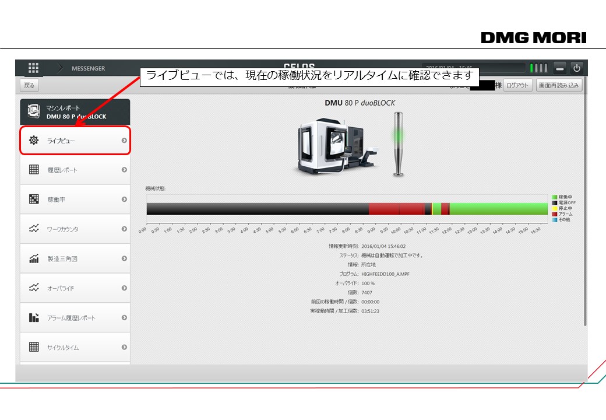Click the signal tower light image
Screen dimensions: 606x420
pos(398,144)
